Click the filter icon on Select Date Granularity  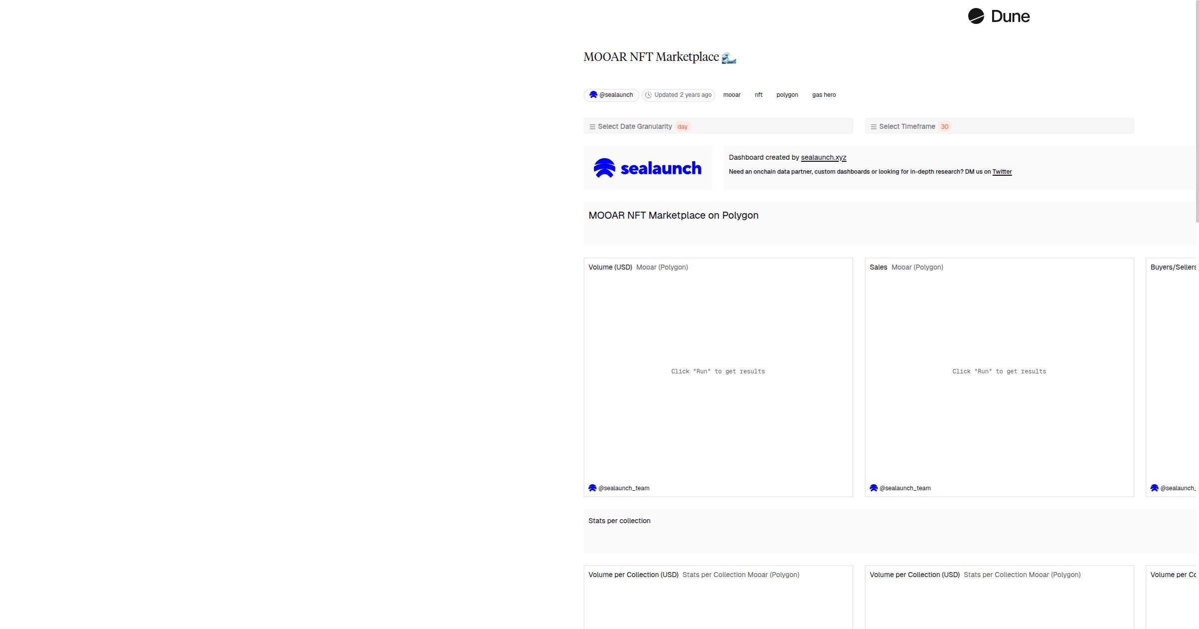pyautogui.click(x=593, y=126)
